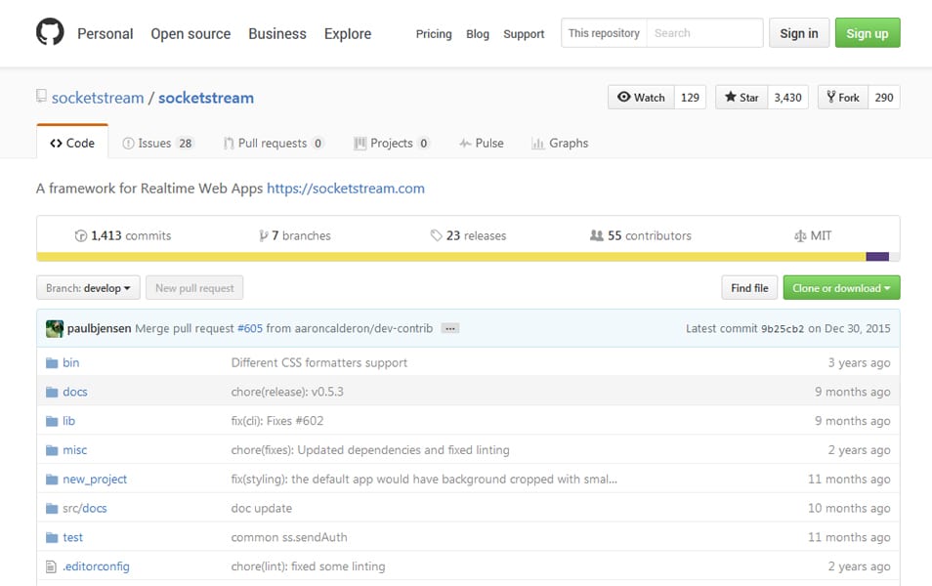Open the https://socketstream.com link
Image resolution: width=932 pixels, height=586 pixels.
345,188
